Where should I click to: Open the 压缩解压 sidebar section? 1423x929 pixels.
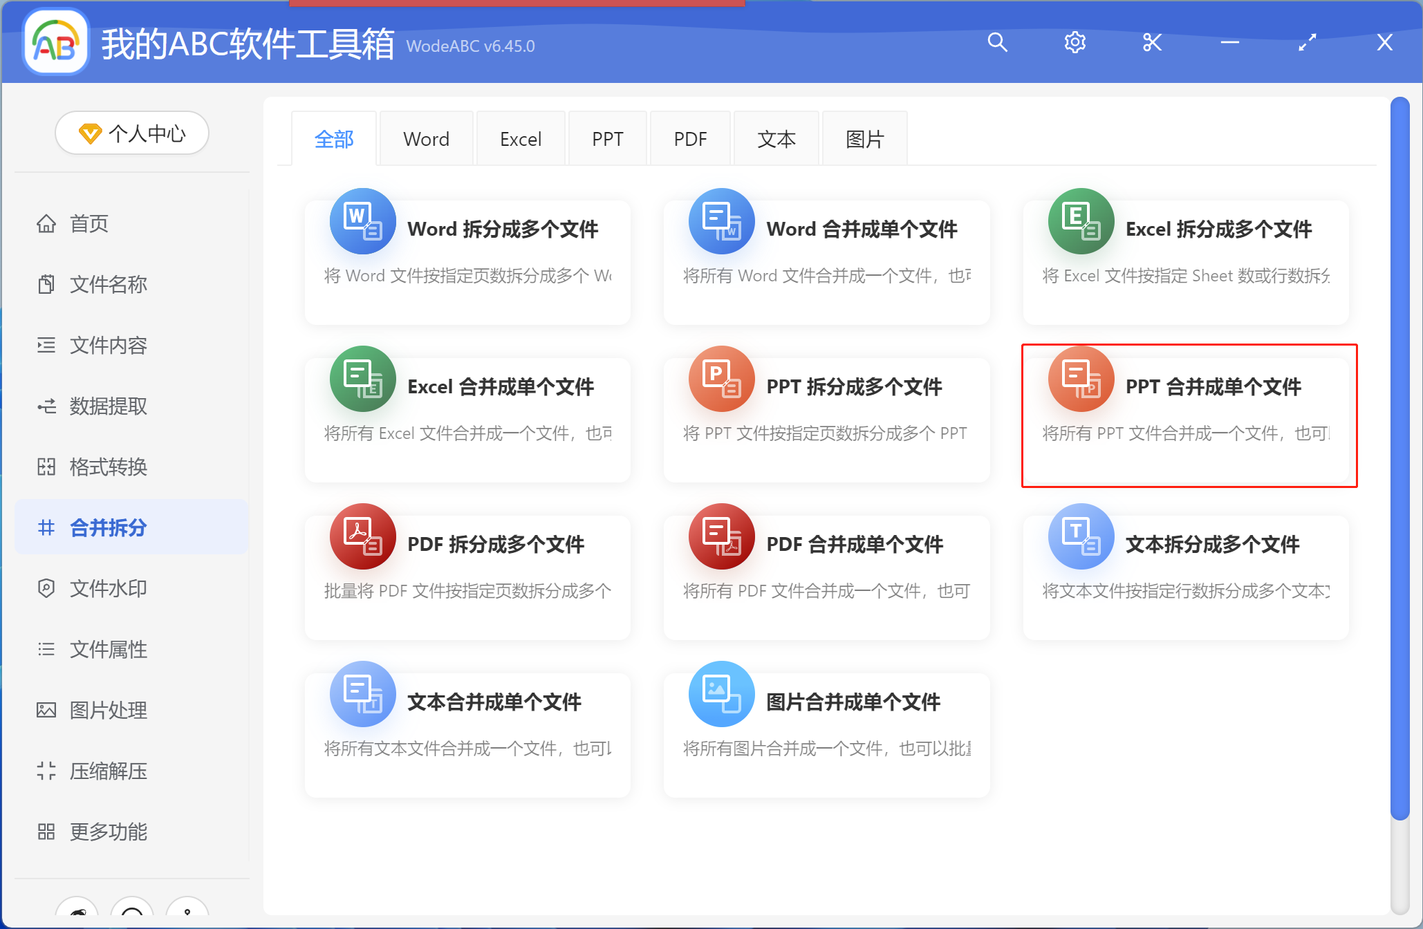(109, 771)
